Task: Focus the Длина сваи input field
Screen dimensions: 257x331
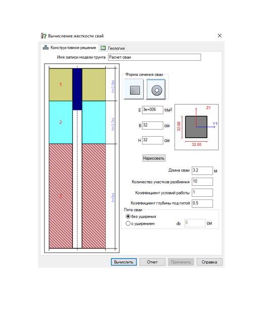Action: click(x=202, y=171)
